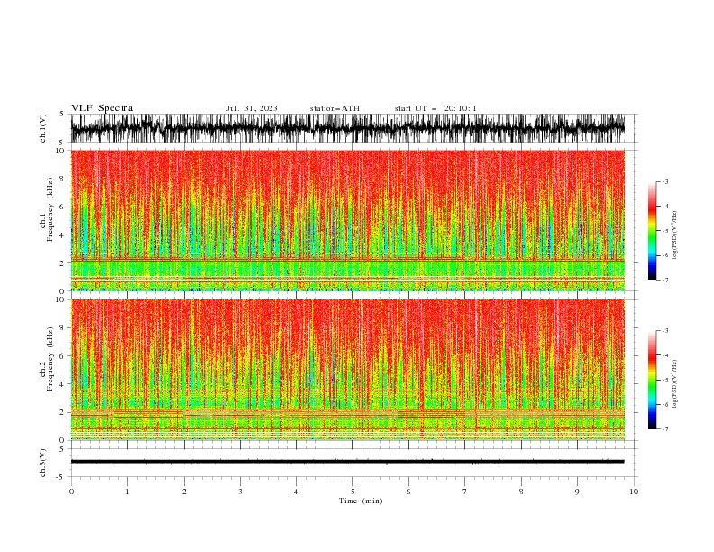Image resolution: width=714 pixels, height=552 pixels.
Task: Click the 'ch.3(V)' waveform axis label
Action: click(x=43, y=463)
